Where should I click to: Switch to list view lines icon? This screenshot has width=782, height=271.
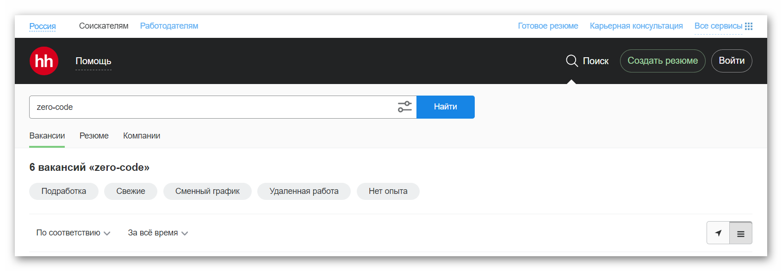coord(741,233)
